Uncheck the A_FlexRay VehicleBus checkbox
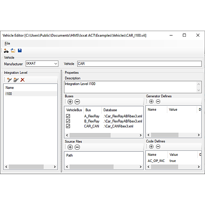205x205 pixels. click(x=68, y=116)
